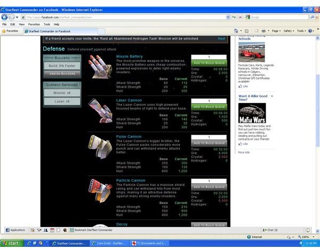The width and height of the screenshot is (320, 249).
Task: Click the Laser Cannon quantity field
Action: pos(209,101)
